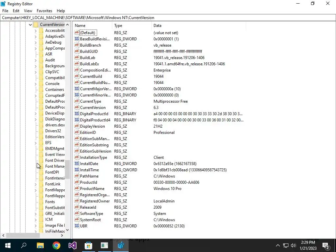
Task: Click the DigitalProductId binary icon
Action: [x=77, y=114]
